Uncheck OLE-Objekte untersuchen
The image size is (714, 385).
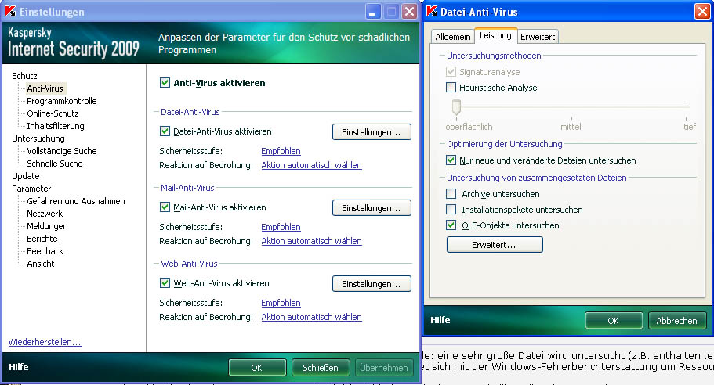click(451, 225)
